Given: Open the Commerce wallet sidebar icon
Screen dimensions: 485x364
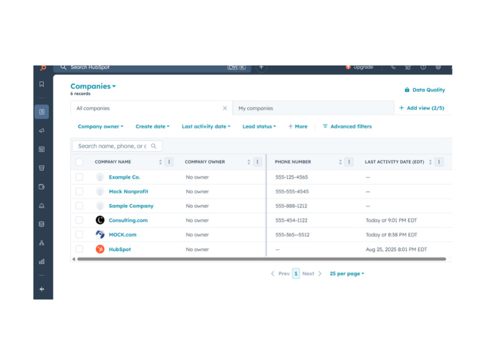Looking at the screenshot, I should [41, 187].
